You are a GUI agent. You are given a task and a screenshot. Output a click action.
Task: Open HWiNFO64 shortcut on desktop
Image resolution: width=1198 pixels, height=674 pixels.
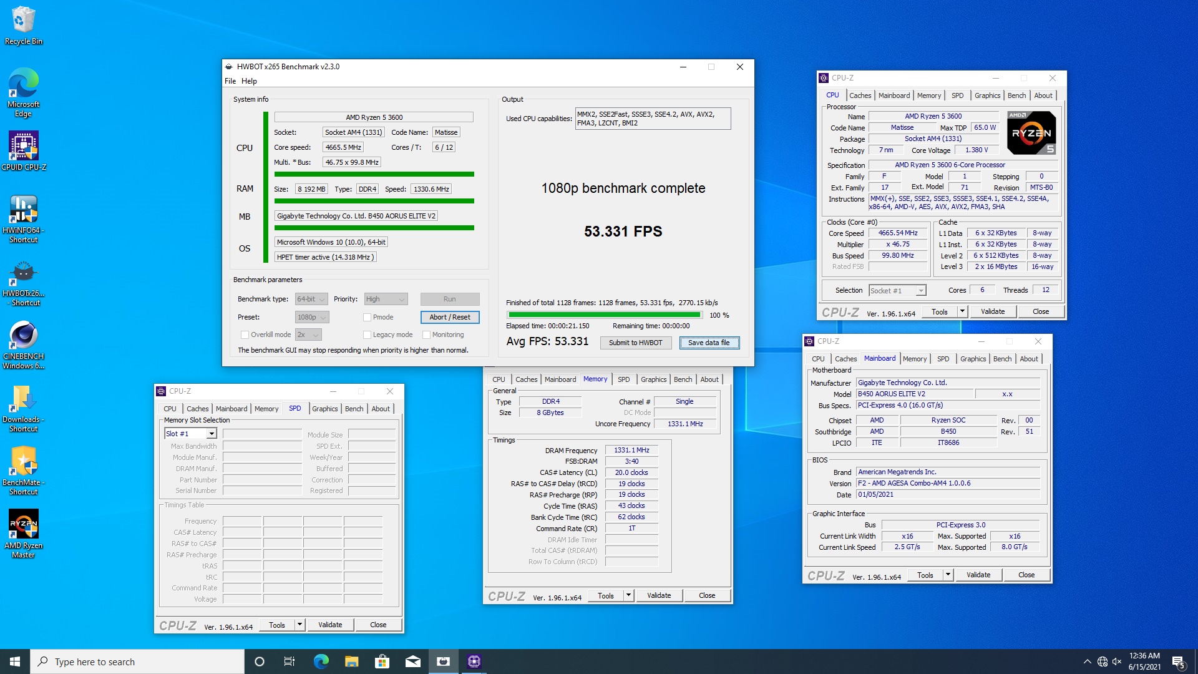pyautogui.click(x=24, y=218)
